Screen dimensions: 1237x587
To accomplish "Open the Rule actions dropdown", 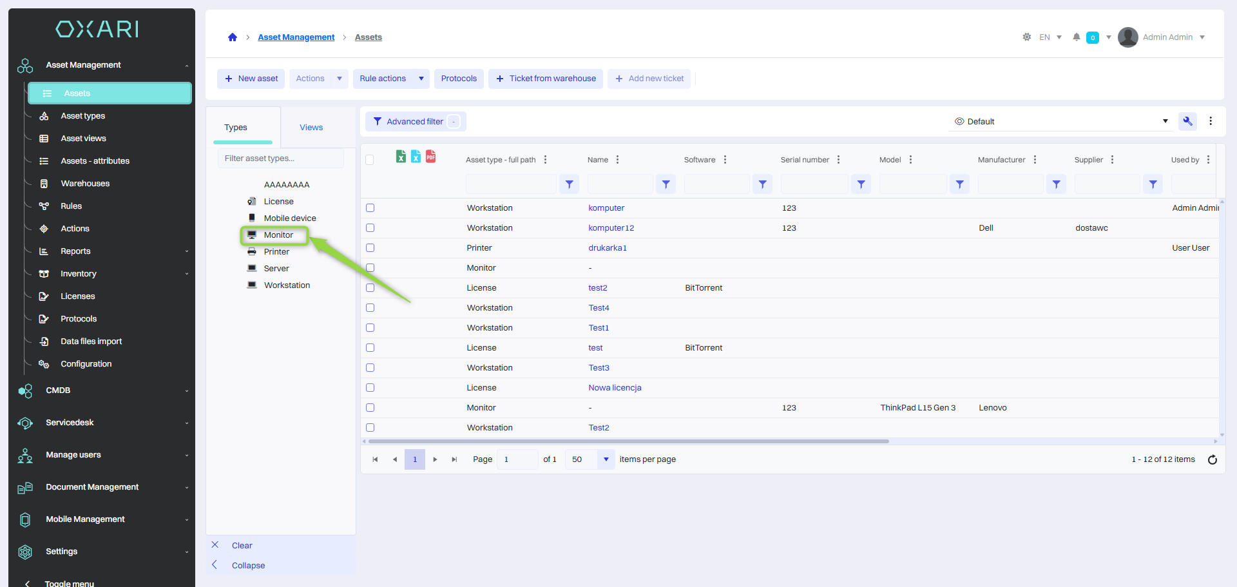I will (x=421, y=79).
